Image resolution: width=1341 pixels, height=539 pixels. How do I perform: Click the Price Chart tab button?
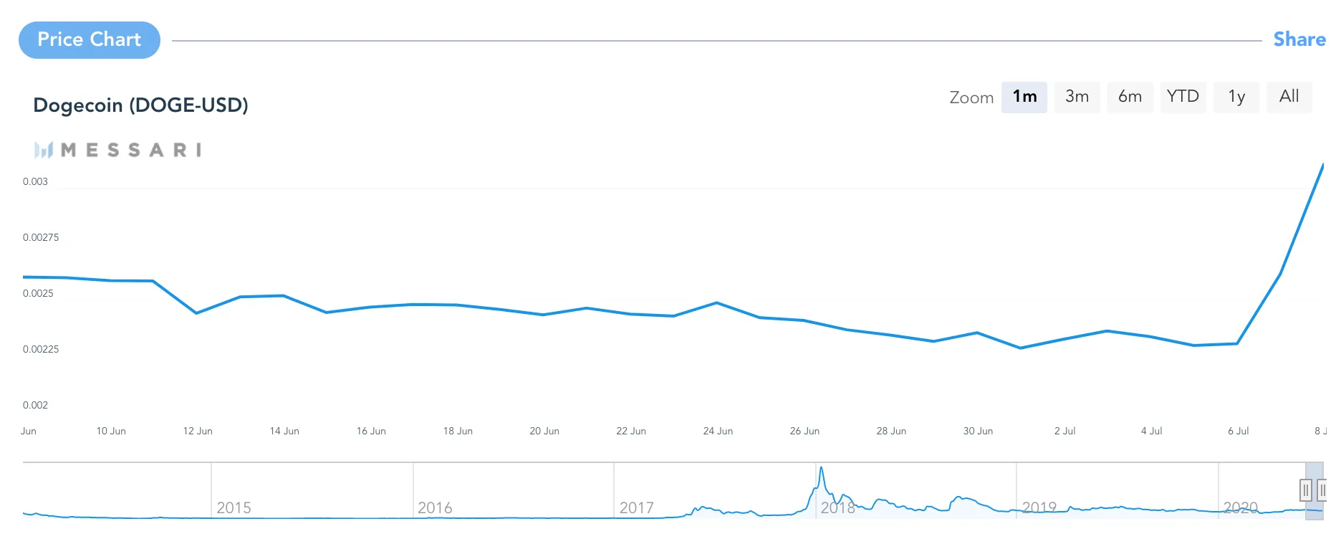click(x=89, y=39)
